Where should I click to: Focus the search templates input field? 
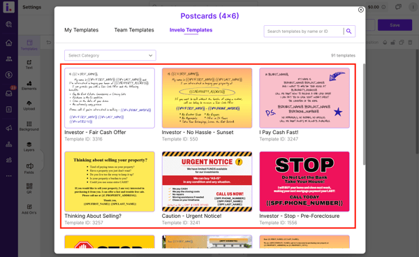(x=304, y=31)
